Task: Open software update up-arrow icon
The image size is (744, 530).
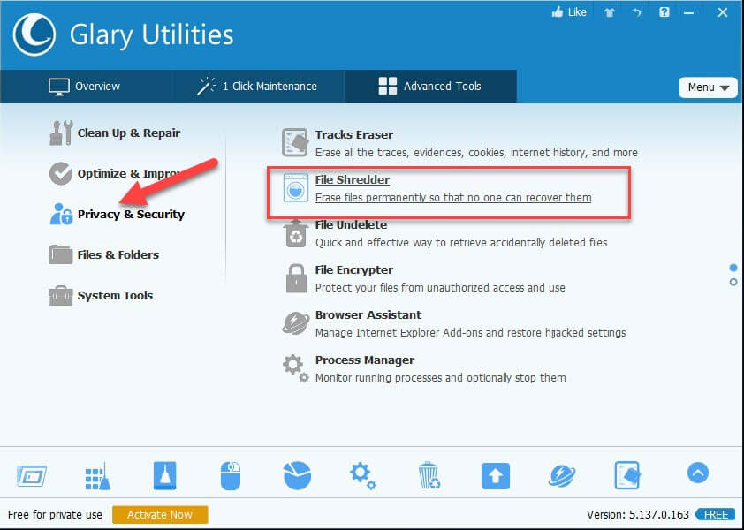Action: click(496, 476)
